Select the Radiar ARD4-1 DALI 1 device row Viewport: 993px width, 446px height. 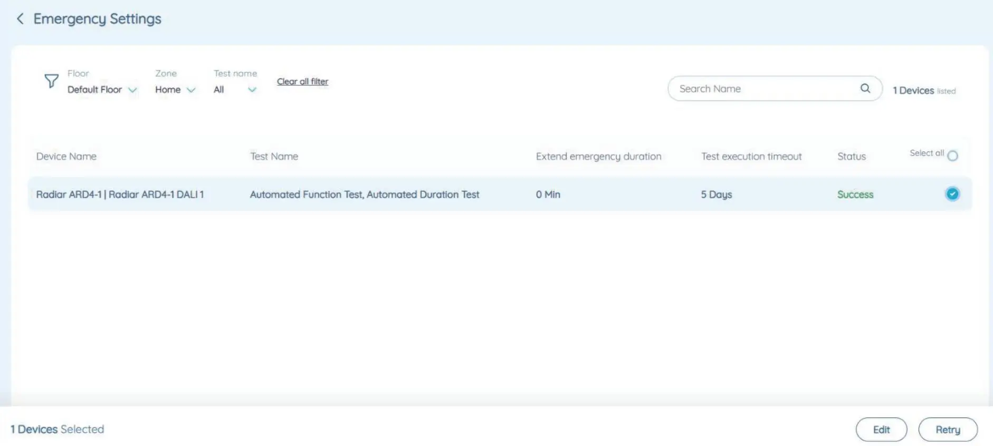[x=120, y=195]
